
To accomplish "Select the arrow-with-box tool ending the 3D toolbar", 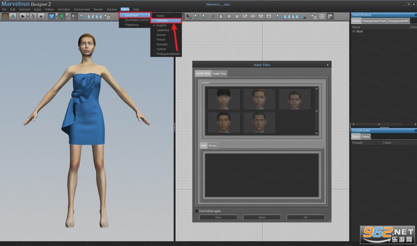I will 107,16.
